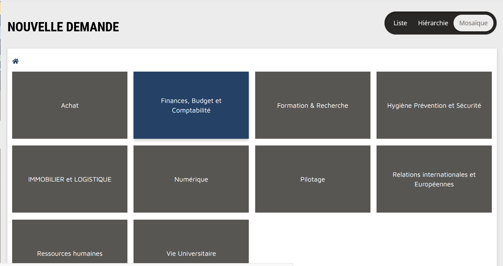Click the Achat label text
The image size is (503, 266).
point(70,106)
